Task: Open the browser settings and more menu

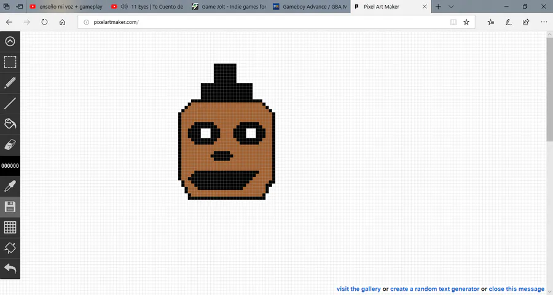Action: click(x=544, y=22)
